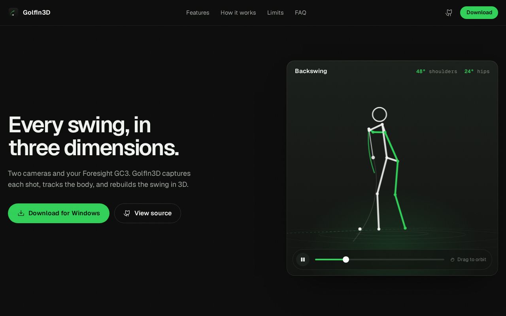Screen dimensions: 506x316
Task: Open the FAQ nav link
Action: pos(300,13)
